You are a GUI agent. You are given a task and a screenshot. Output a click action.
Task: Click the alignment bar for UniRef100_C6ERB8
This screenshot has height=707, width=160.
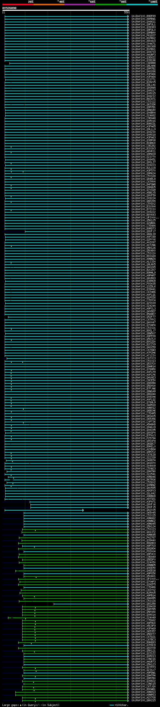(69, 63)
